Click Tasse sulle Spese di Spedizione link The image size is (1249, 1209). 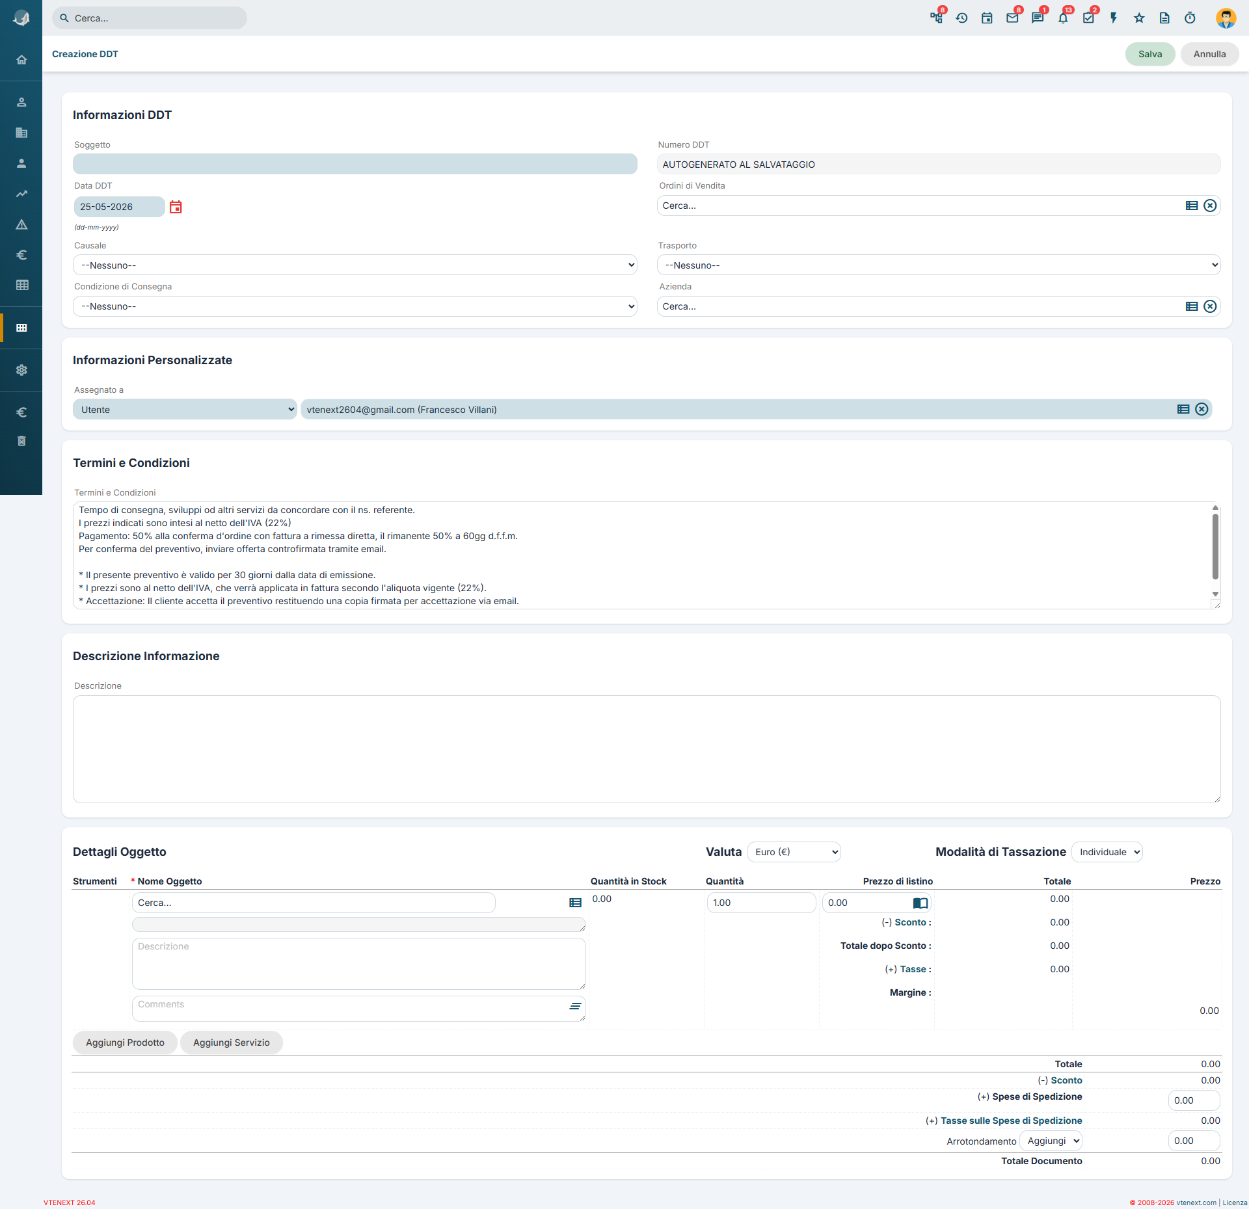click(x=1011, y=1121)
